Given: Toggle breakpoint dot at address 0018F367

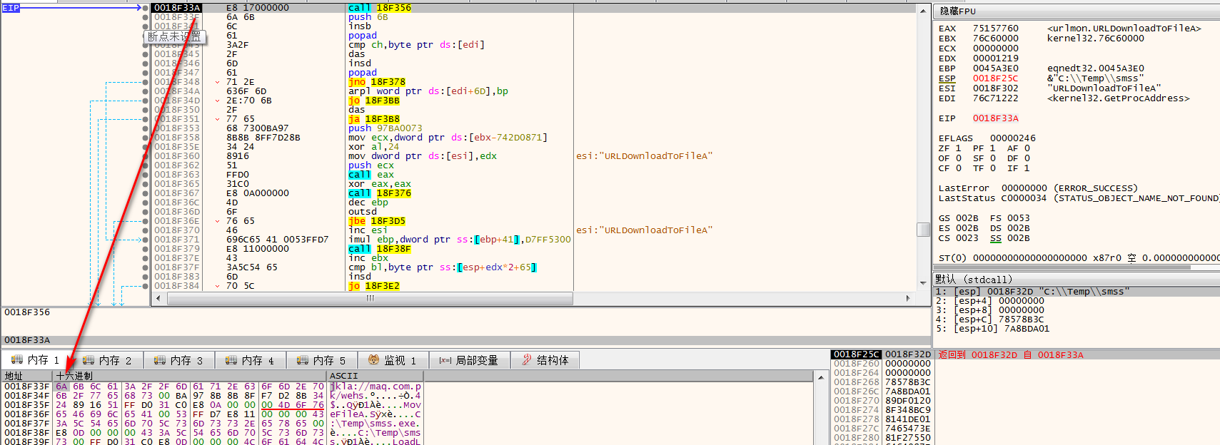Looking at the screenshot, I should (x=146, y=193).
